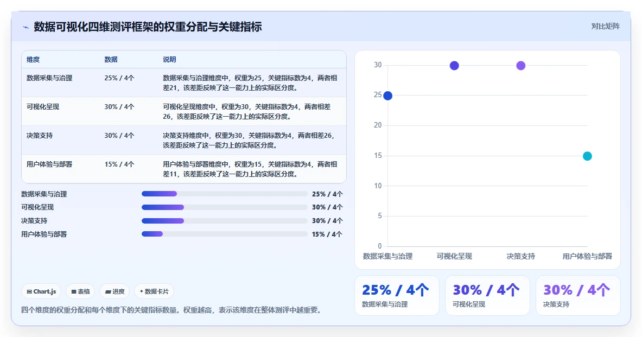Click the page title 数据可视化四维测评框架

pyautogui.click(x=148, y=27)
